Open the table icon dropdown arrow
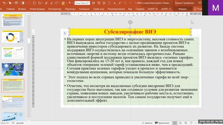 coord(20,3)
